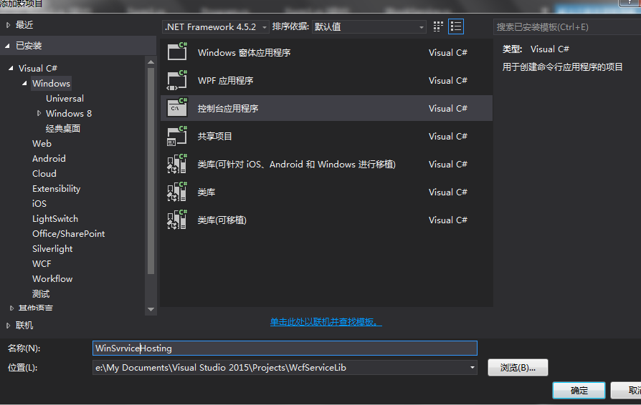Select the Workflow category
This screenshot has width=641, height=405.
tap(52, 279)
